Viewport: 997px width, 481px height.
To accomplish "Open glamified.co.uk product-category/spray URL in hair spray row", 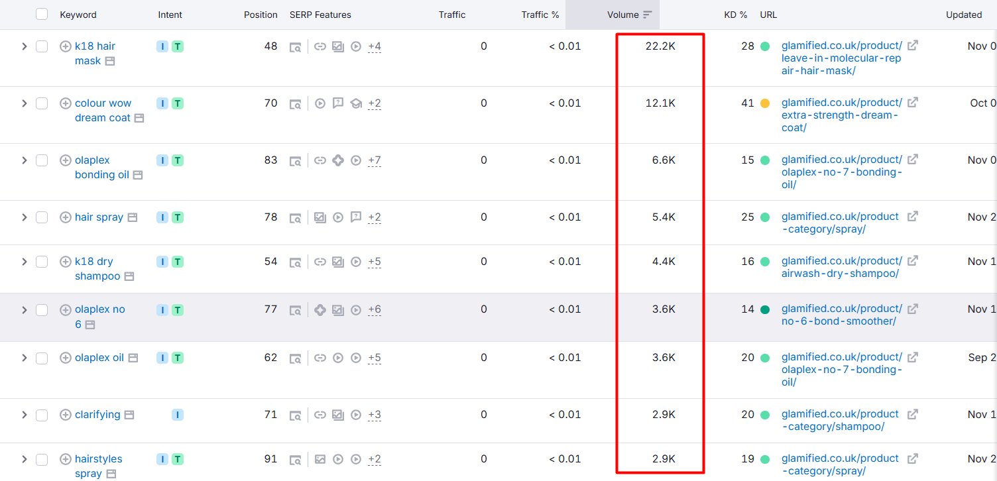I will coord(840,223).
